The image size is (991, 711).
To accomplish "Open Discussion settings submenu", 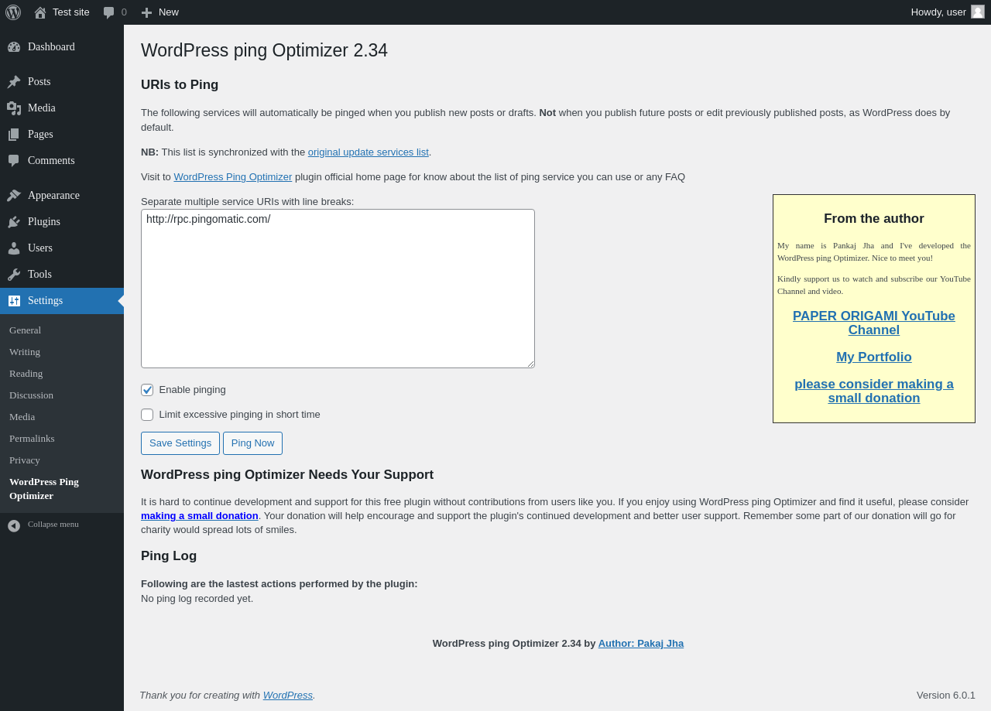I will (31, 395).
